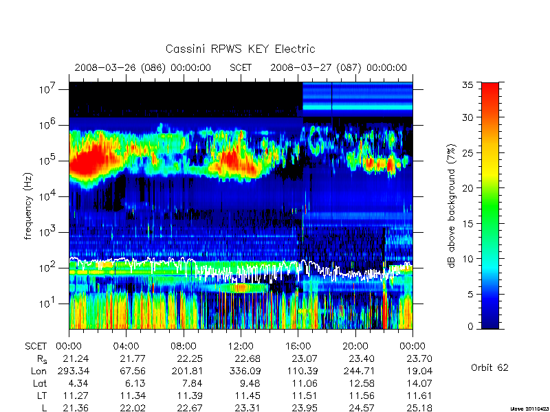The height and width of the screenshot is (412, 550).
Task: Select the '2008-03-26 (086) 00:00:00' date label
Action: [143, 67]
